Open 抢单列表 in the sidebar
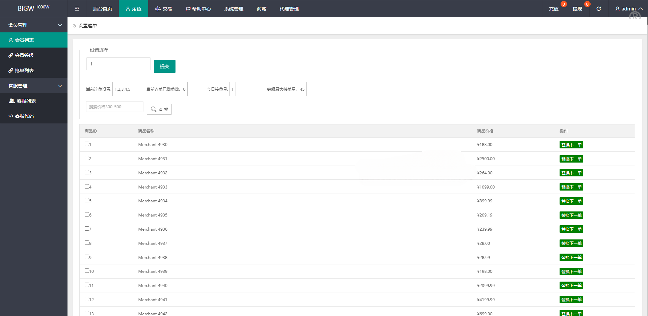 (24, 70)
